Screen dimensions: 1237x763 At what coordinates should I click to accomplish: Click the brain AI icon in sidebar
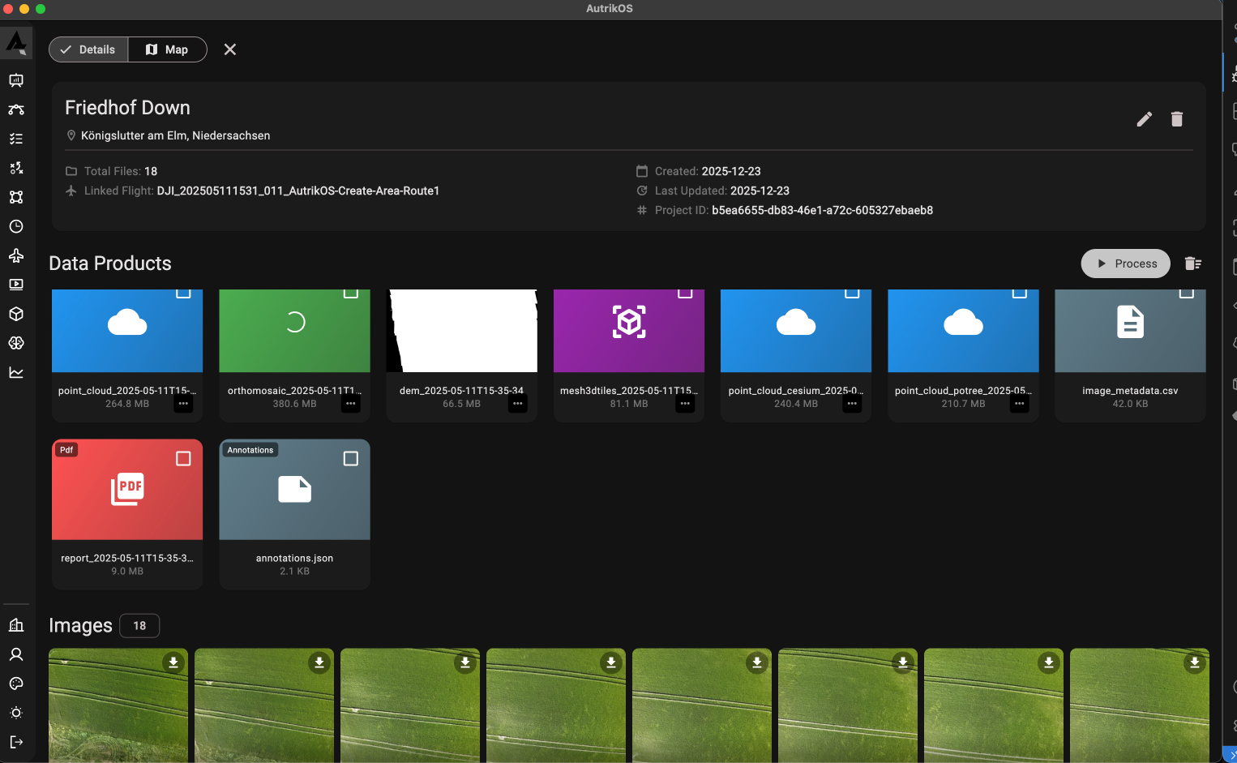(x=16, y=343)
